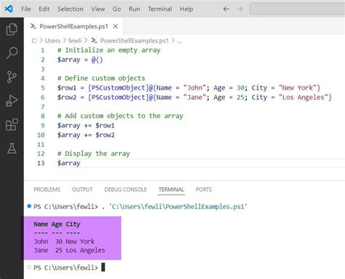Image resolution: width=345 pixels, height=279 pixels.
Task: Switch to the PORTS panel tab
Action: click(204, 189)
